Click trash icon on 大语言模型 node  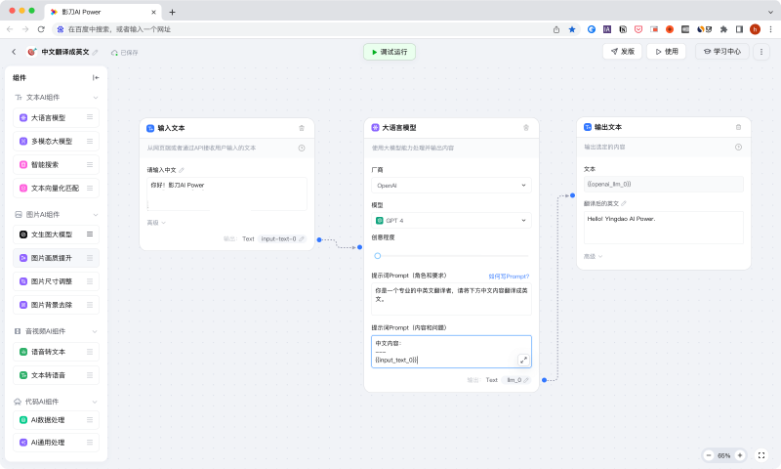[526, 128]
